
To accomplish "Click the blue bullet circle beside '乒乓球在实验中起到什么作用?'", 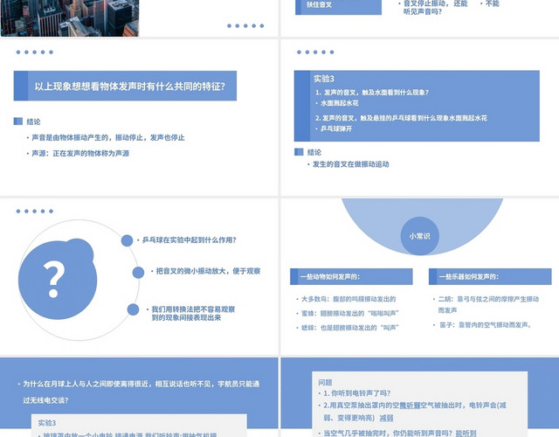I will click(x=127, y=240).
